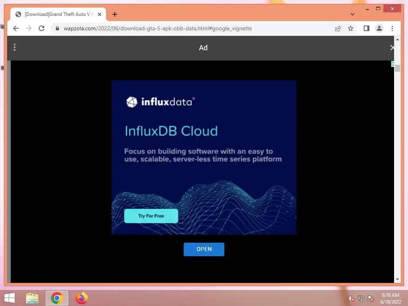Click the ad description text 'Focus on building software'
408x306 pixels.
[203, 155]
